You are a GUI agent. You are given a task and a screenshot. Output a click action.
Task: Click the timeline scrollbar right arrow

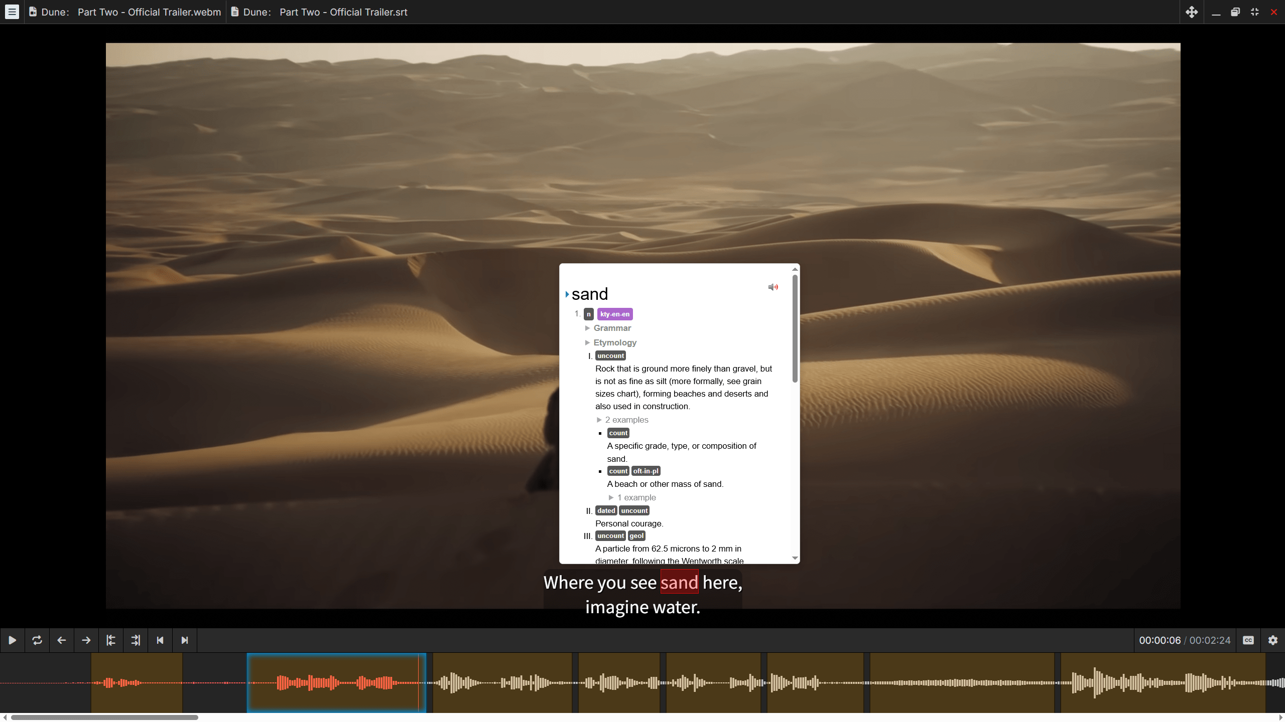tap(1280, 717)
